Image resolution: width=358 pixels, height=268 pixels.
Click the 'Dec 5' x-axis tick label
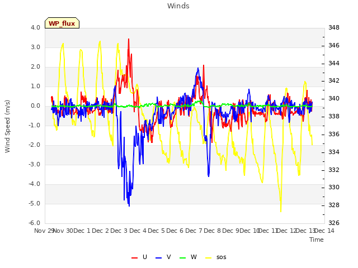tap(157, 231)
